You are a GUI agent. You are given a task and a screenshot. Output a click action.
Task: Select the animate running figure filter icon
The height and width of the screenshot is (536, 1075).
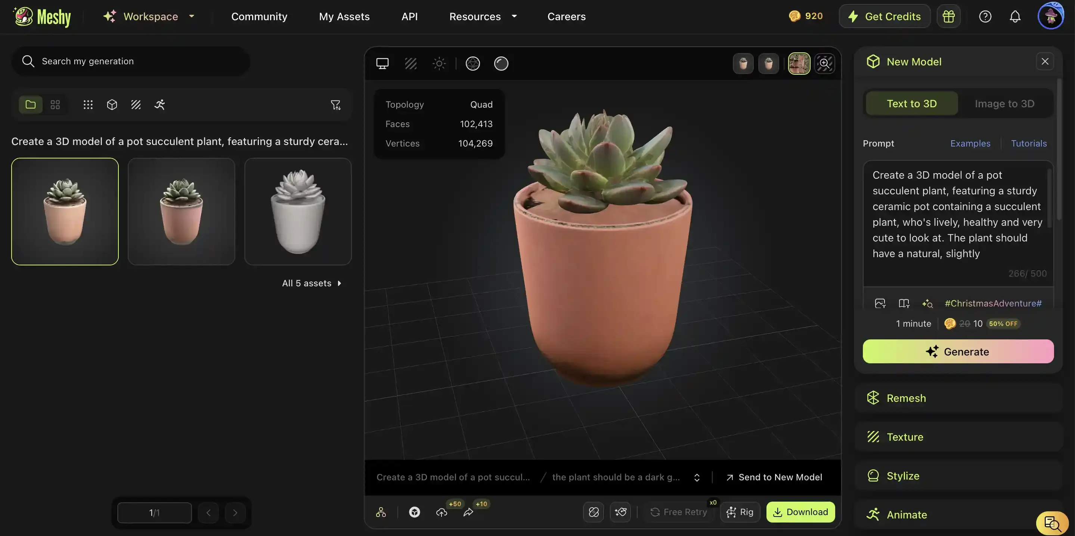(x=159, y=105)
